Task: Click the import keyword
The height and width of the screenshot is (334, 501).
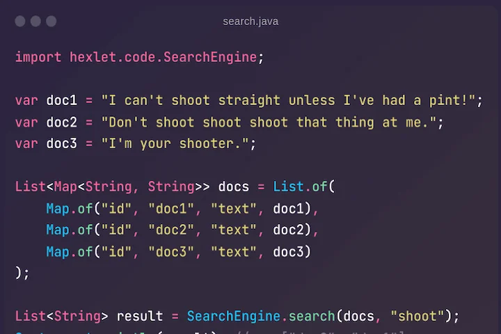Action: coord(38,57)
